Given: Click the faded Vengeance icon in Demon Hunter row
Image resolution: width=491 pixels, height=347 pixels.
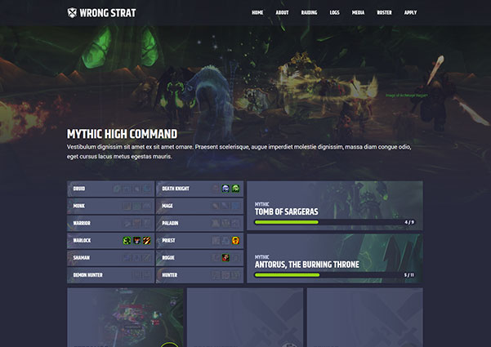Looking at the screenshot, I should 147,274.
